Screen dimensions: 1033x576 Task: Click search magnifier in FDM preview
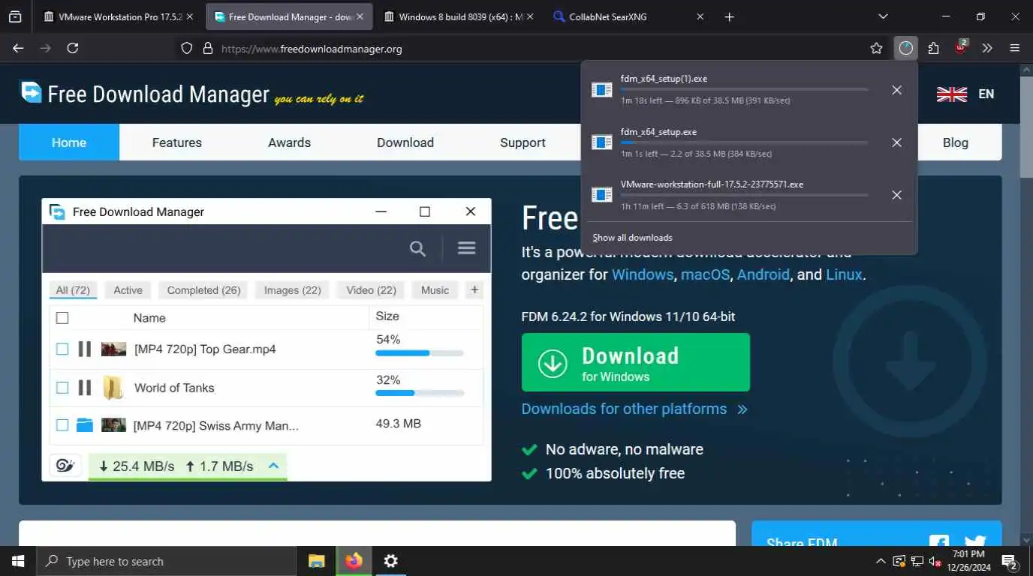click(417, 248)
